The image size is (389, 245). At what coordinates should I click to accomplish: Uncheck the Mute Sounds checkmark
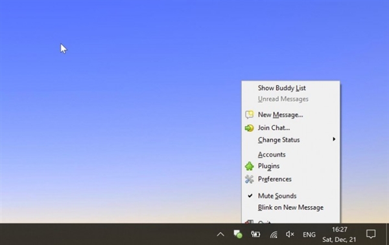[250, 196]
